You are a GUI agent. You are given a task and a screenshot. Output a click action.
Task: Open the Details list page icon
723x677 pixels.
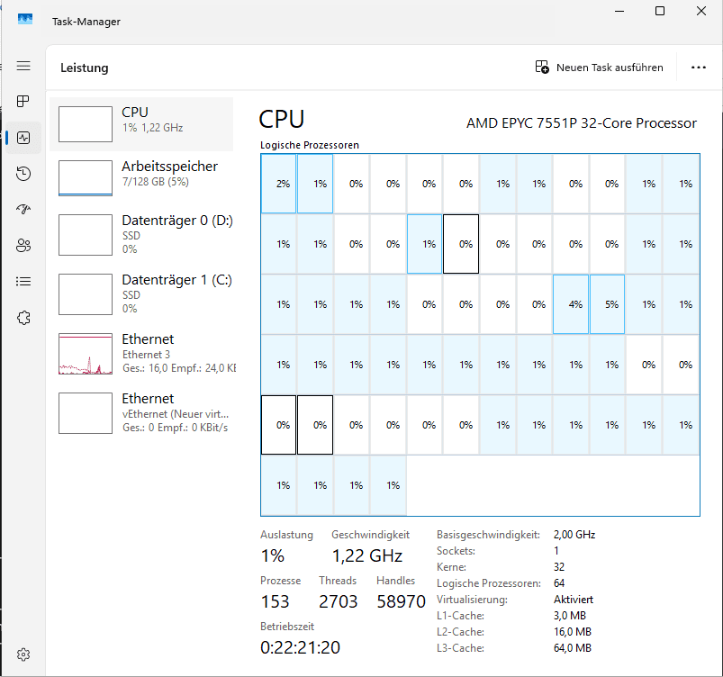coord(23,281)
